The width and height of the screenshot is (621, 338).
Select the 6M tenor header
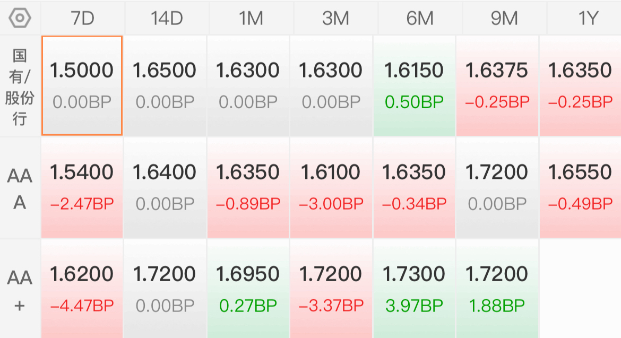pos(419,18)
